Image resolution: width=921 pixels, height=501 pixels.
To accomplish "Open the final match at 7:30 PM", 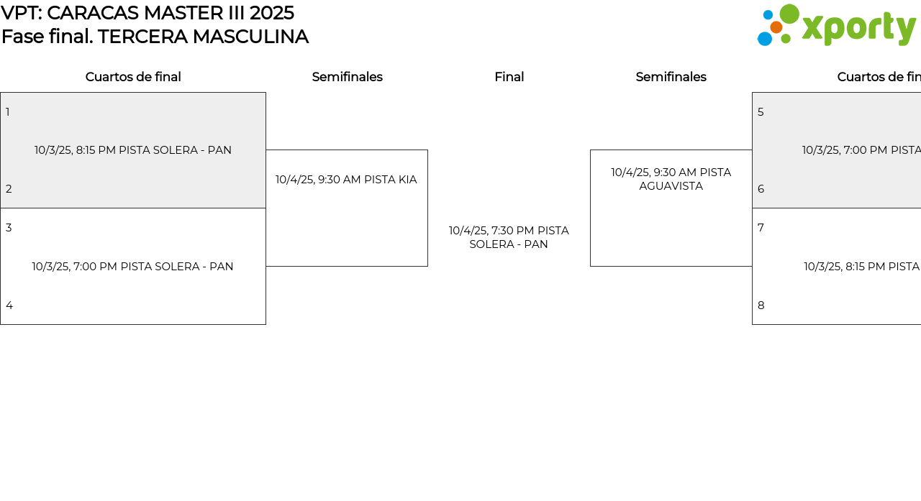I will pyautogui.click(x=509, y=237).
